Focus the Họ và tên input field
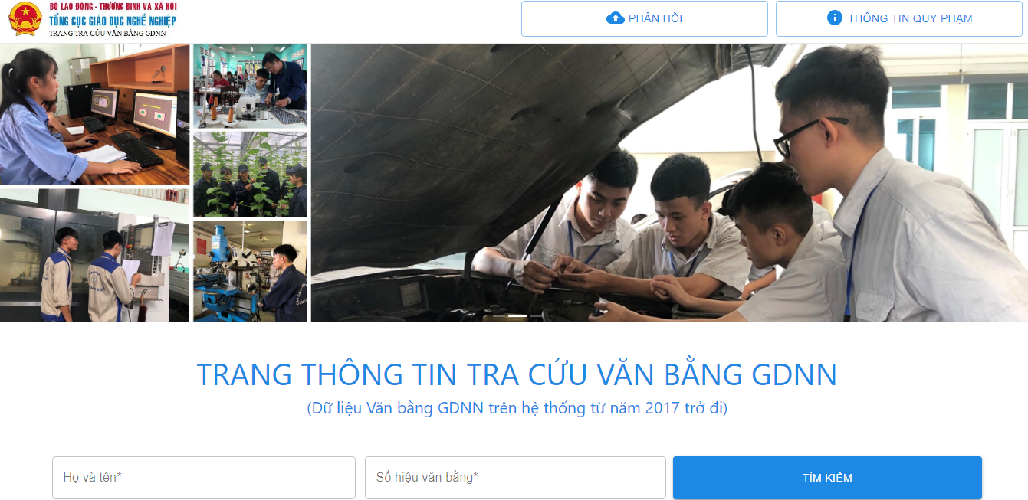The width and height of the screenshot is (1028, 500). click(x=204, y=478)
